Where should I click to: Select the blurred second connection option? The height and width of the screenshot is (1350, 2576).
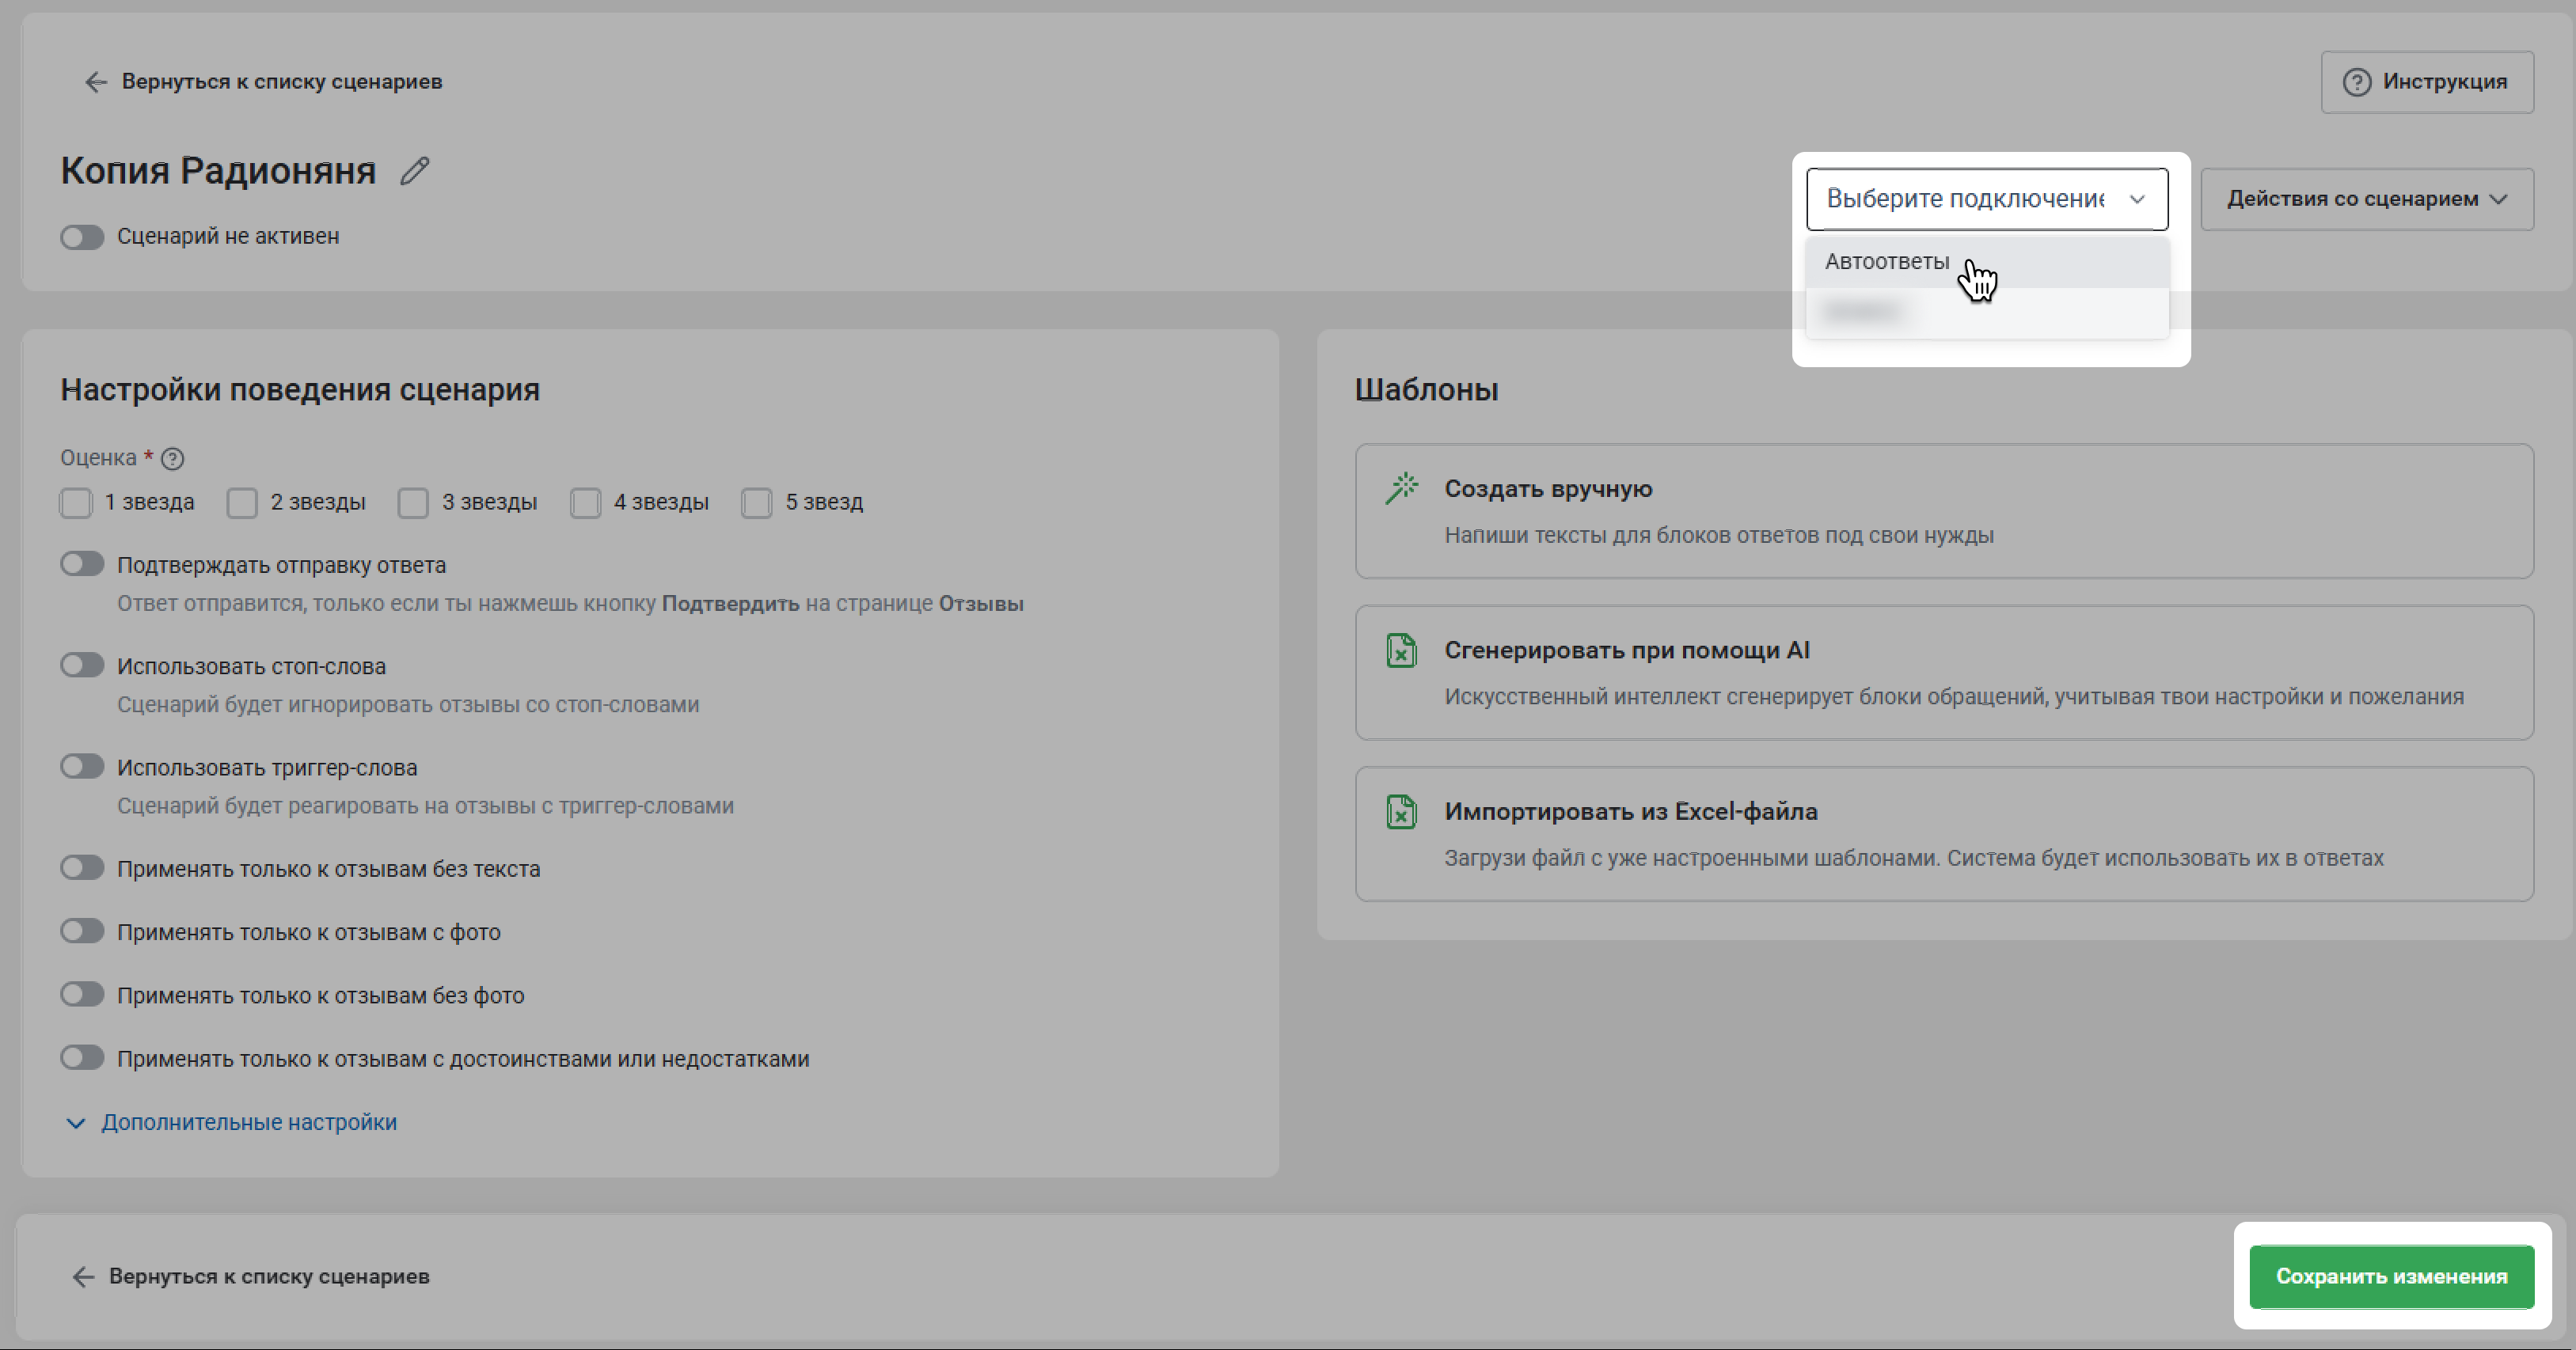(x=1987, y=312)
